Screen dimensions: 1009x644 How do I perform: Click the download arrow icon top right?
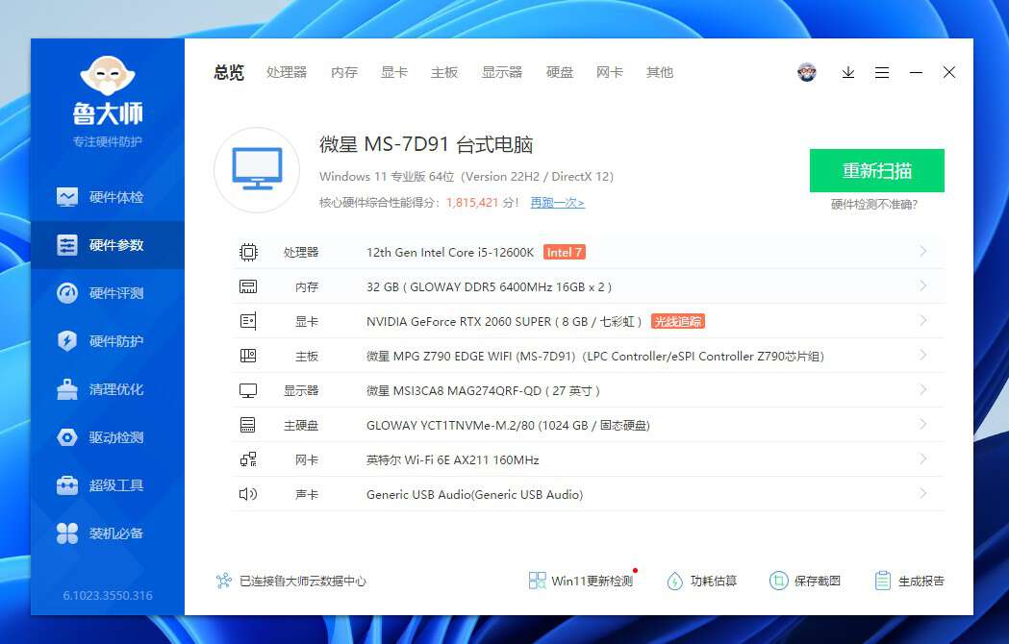(x=847, y=72)
